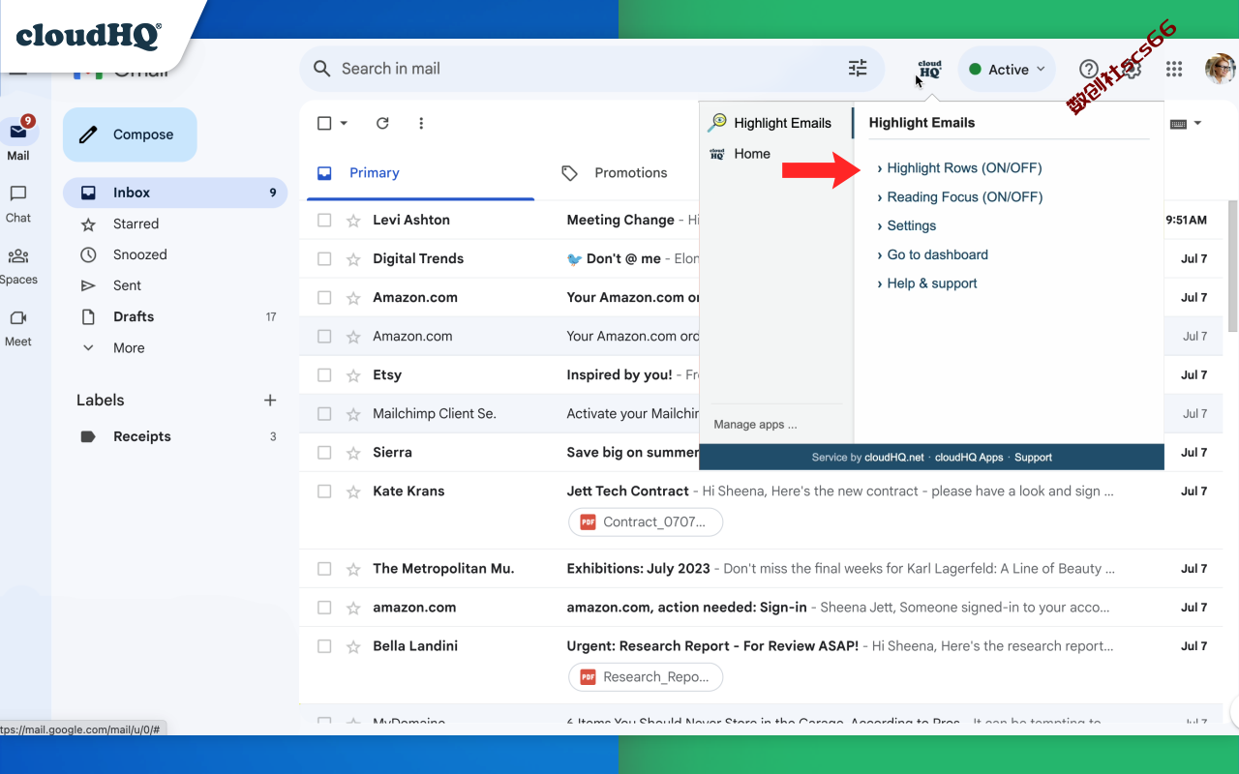
Task: Create a new label with plus icon
Action: coord(270,400)
